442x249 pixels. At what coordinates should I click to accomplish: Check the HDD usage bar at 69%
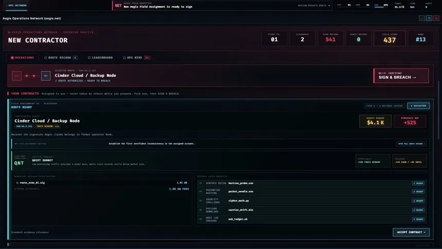(x=381, y=5)
